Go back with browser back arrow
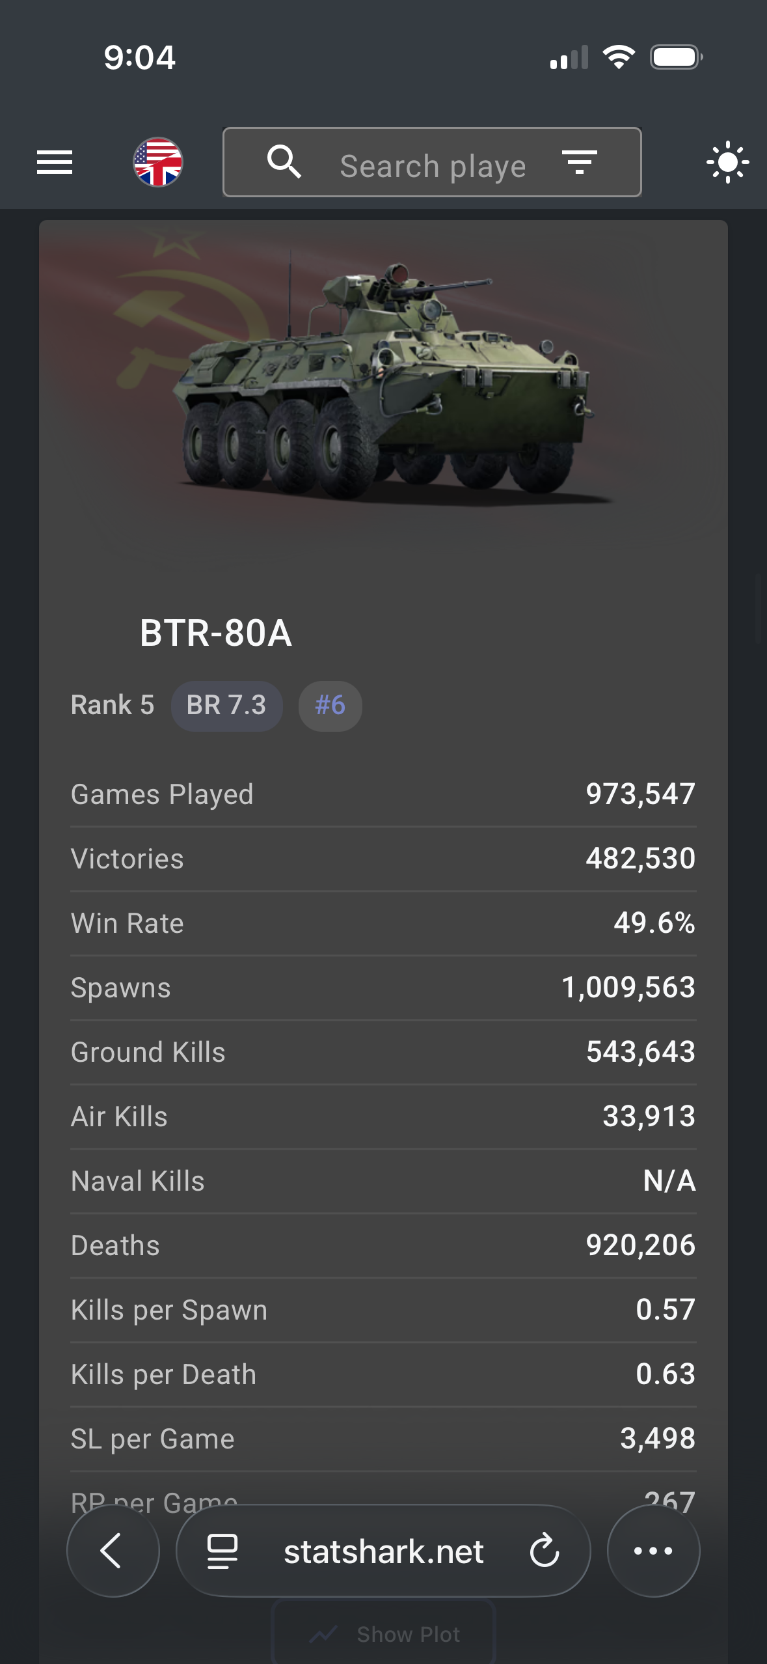This screenshot has height=1664, width=767. coord(113,1551)
